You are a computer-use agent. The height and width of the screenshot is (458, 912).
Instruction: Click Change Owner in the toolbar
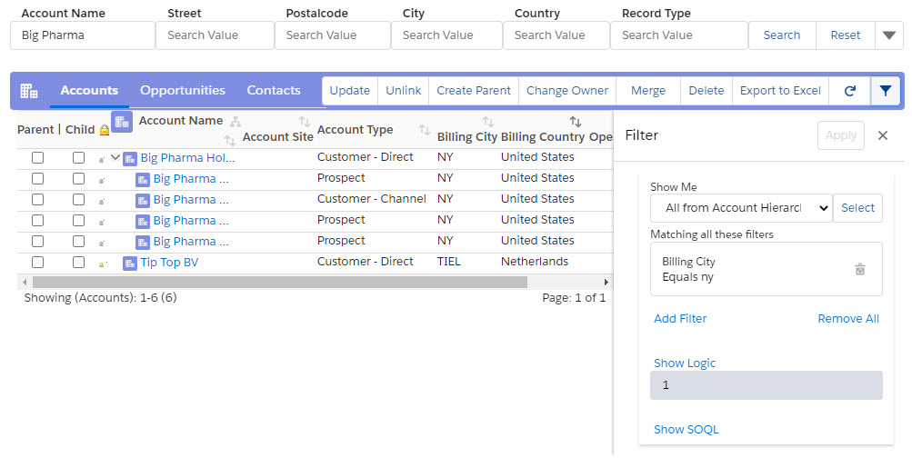point(567,91)
